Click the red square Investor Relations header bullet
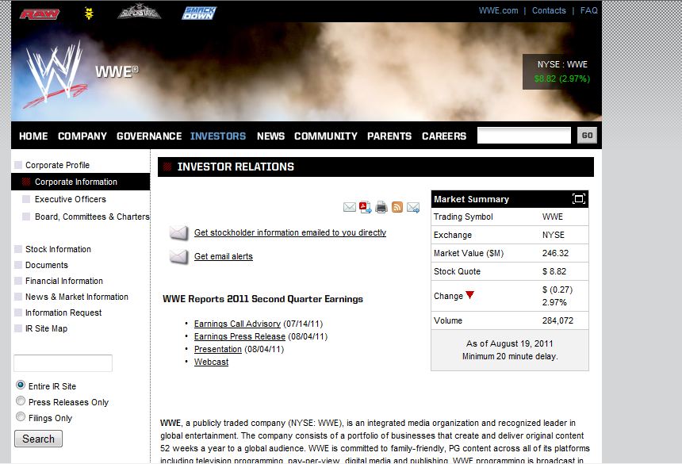 tap(167, 167)
